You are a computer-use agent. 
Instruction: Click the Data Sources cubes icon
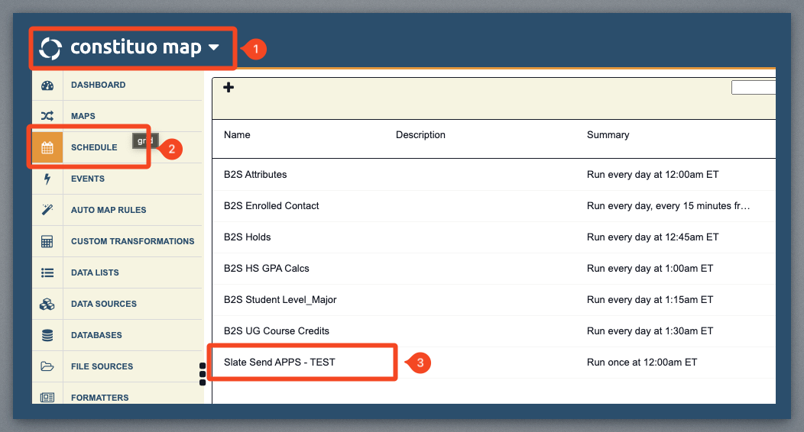(47, 304)
